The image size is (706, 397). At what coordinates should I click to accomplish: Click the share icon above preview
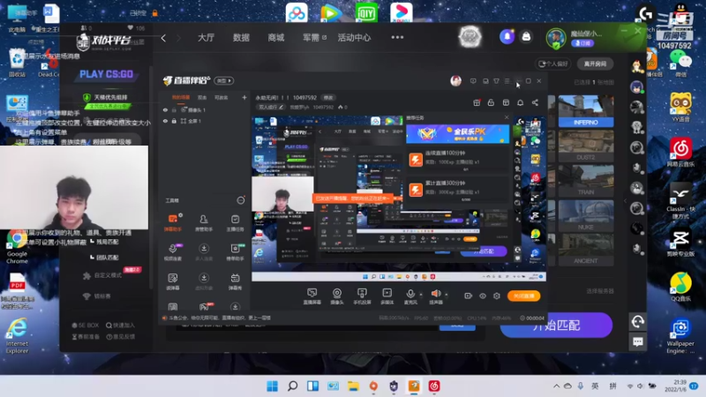[535, 102]
